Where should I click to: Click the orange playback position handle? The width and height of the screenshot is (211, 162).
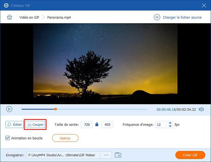click(x=56, y=109)
